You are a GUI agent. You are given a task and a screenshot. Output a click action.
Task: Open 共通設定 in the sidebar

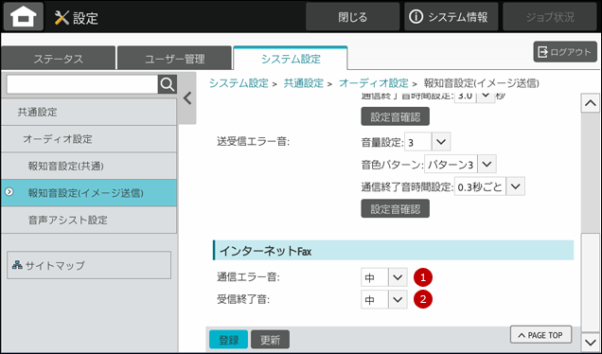89,112
